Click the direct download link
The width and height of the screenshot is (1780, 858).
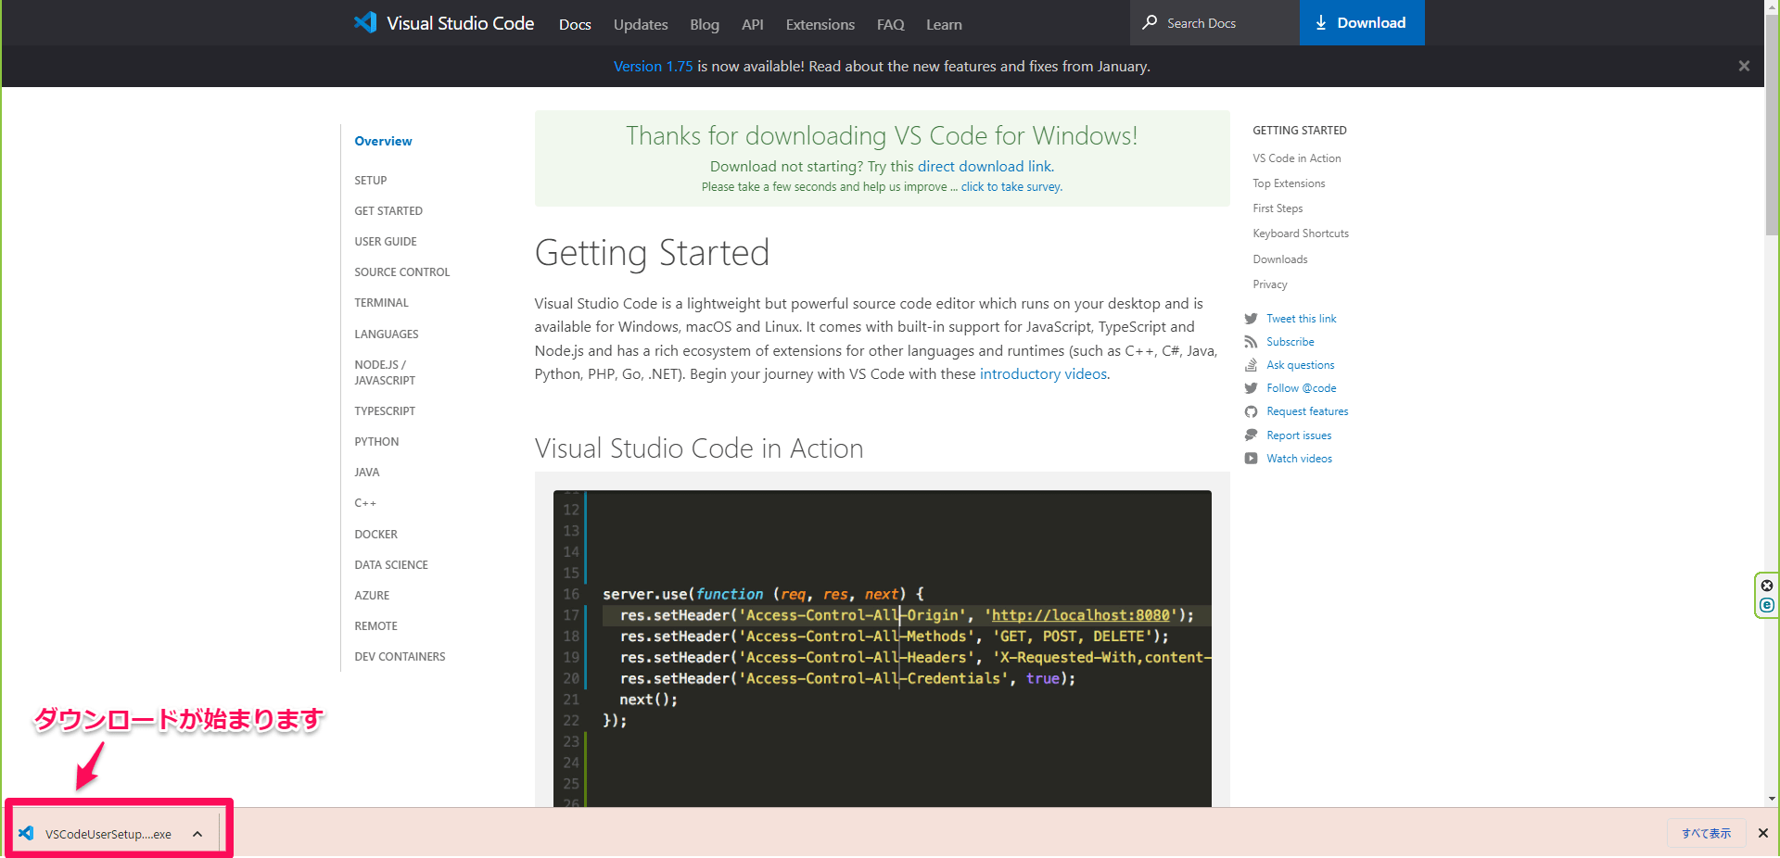985,167
